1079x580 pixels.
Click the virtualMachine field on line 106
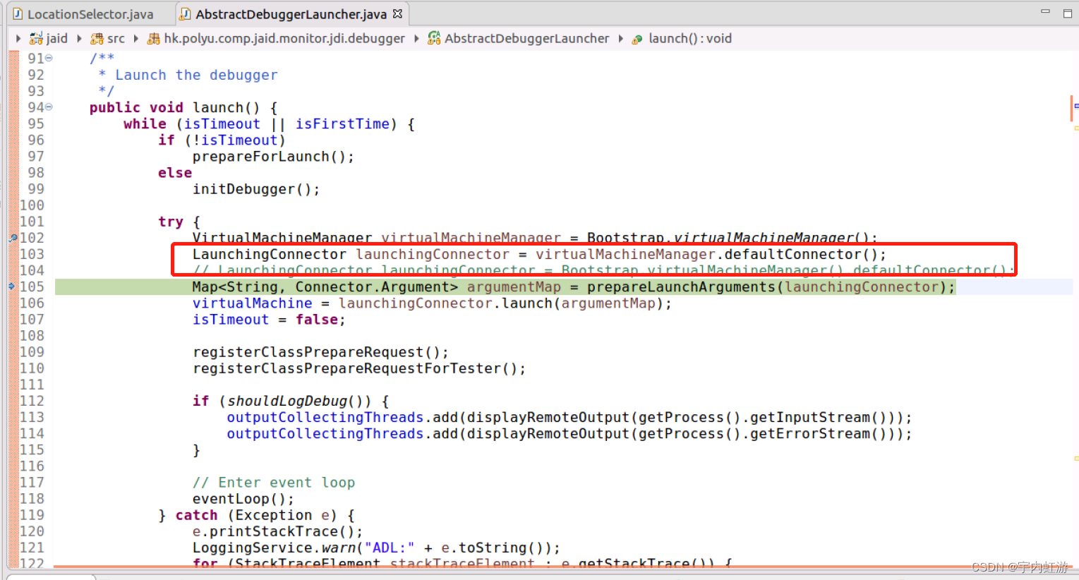tap(252, 303)
